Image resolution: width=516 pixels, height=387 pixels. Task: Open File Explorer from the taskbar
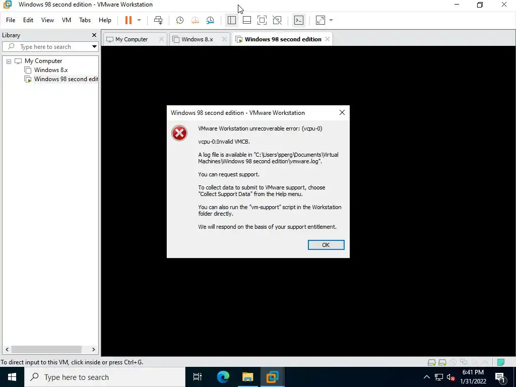pos(247,377)
